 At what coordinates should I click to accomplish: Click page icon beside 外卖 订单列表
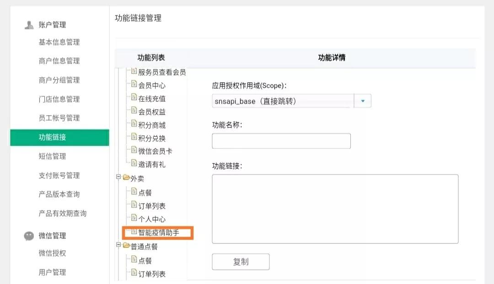[x=134, y=205]
